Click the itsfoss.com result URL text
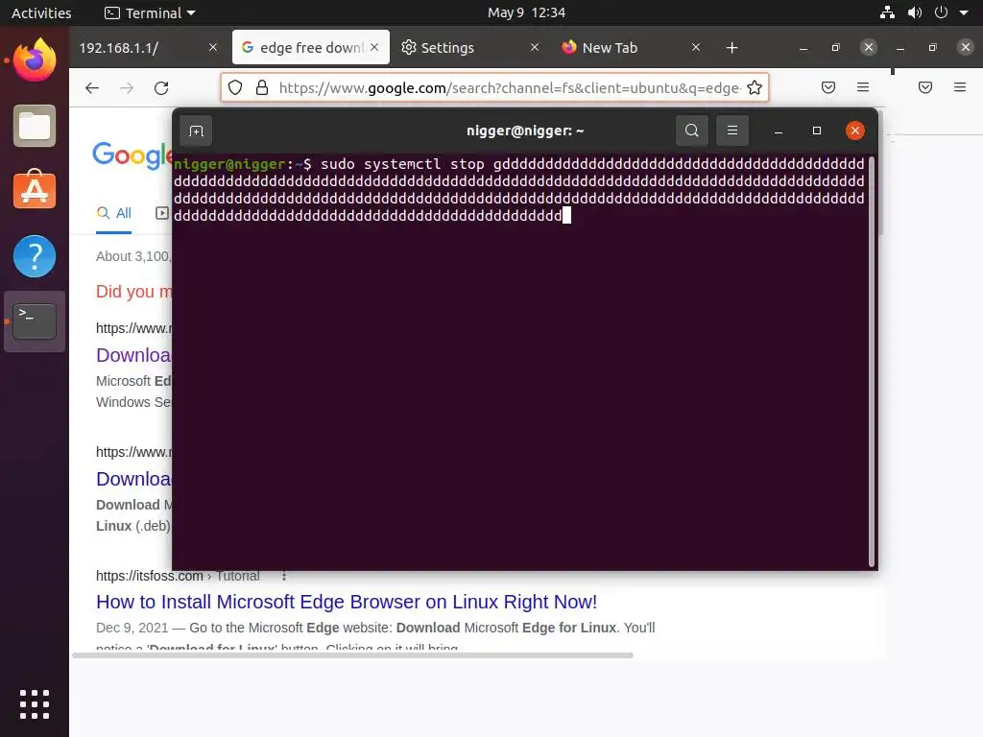This screenshot has height=737, width=983. 178,576
